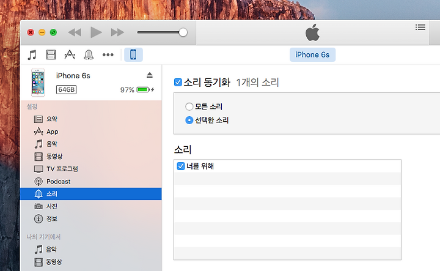This screenshot has width=440, height=271.
Task: Open the Up Next list icon
Action: [420, 28]
